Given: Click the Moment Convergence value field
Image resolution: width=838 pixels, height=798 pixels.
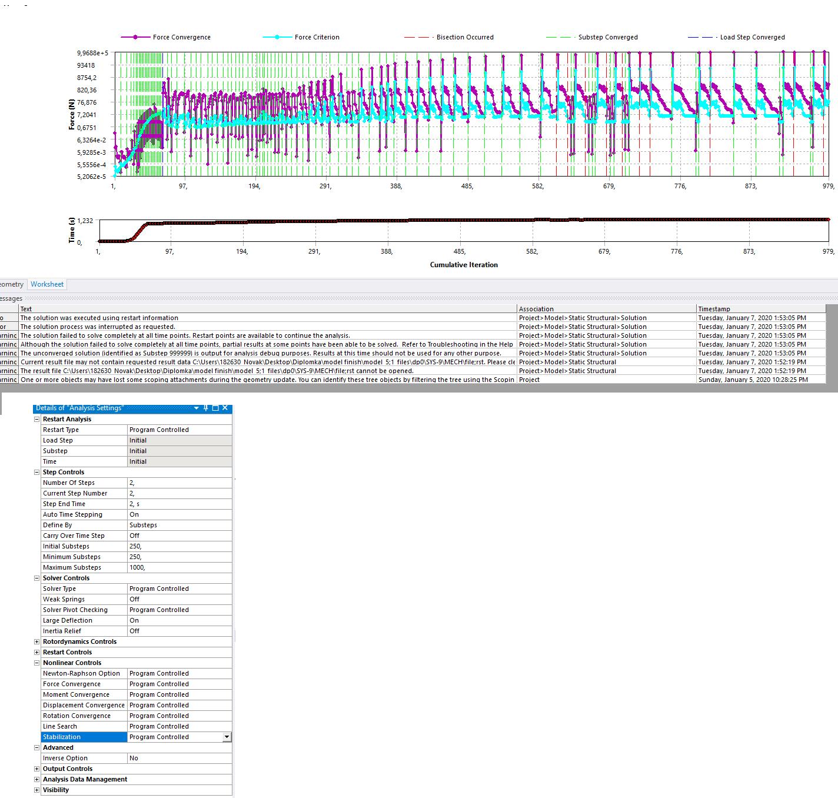Looking at the screenshot, I should 179,694.
